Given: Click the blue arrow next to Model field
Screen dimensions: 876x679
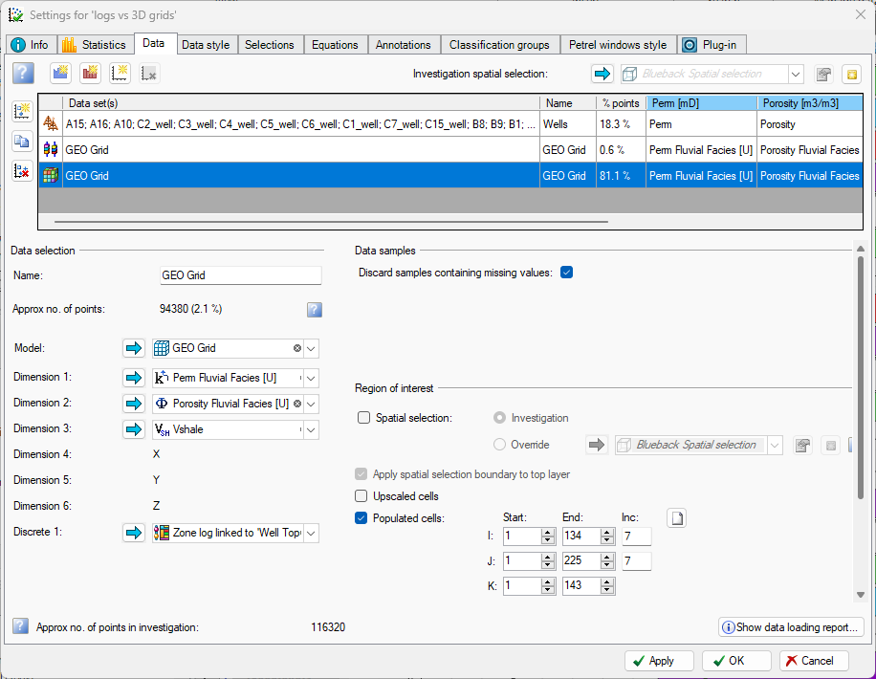Looking at the screenshot, I should coord(134,348).
